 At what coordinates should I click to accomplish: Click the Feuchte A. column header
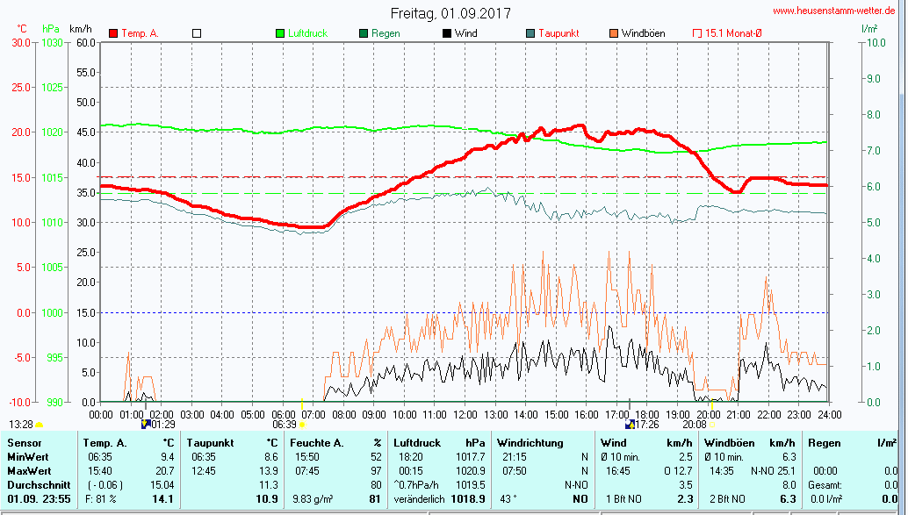tap(336, 443)
